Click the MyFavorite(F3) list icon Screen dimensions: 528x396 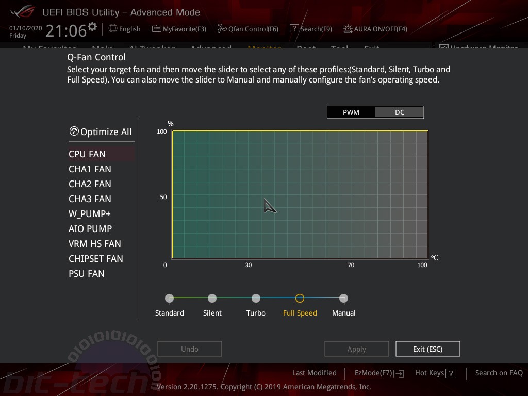(157, 29)
